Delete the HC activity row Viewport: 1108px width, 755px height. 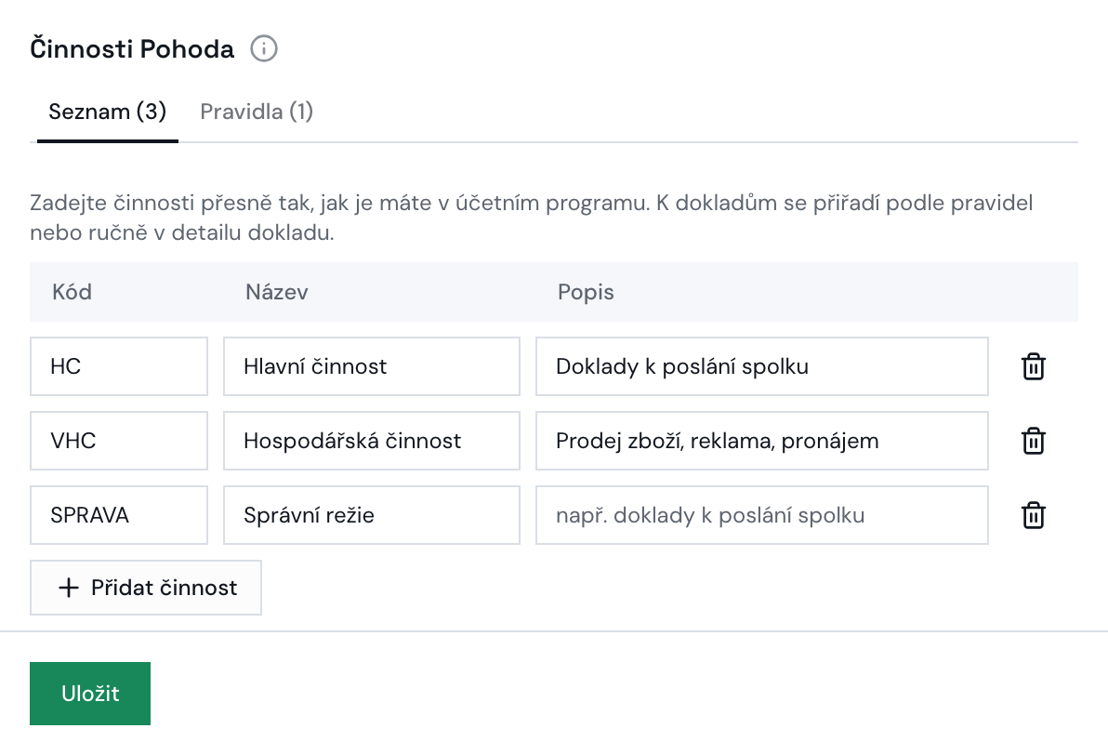point(1033,366)
